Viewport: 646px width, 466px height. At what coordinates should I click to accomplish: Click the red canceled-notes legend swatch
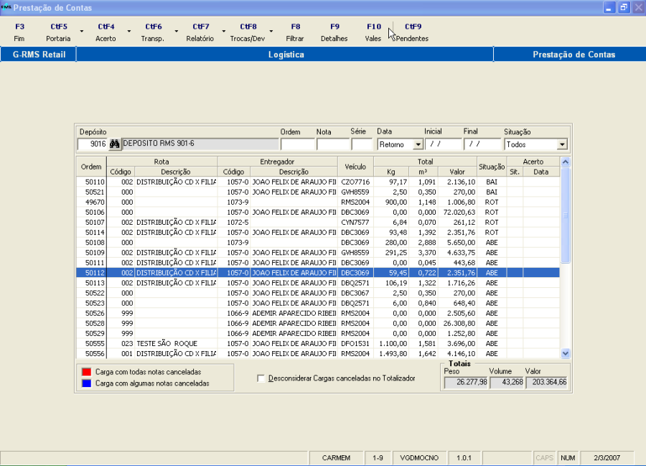point(86,372)
